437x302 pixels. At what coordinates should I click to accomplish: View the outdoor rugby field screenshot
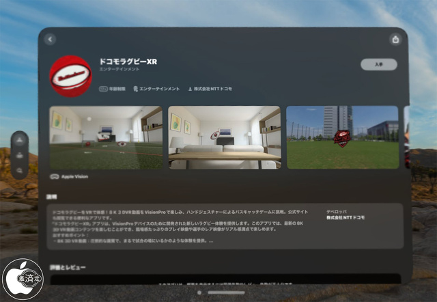(342, 137)
